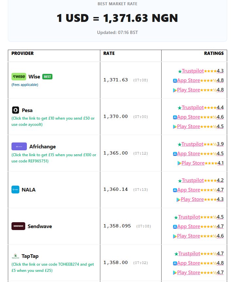
Task: Click Play Store icon in Africhange row
Action: (180, 163)
